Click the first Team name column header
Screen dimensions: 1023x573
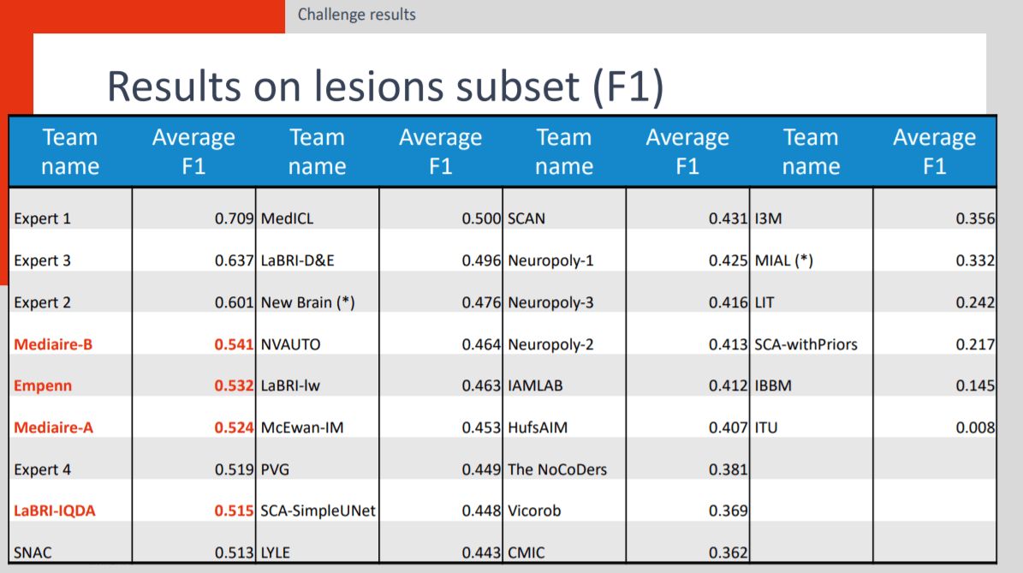coord(70,152)
